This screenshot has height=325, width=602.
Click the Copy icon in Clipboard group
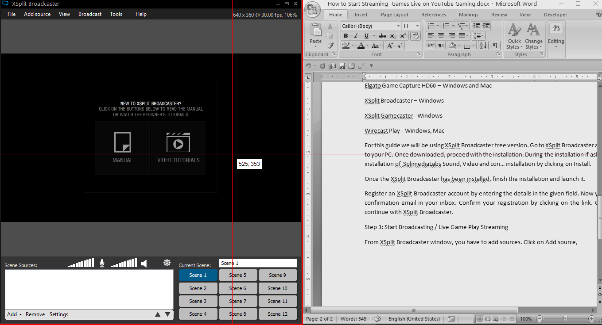click(x=330, y=36)
